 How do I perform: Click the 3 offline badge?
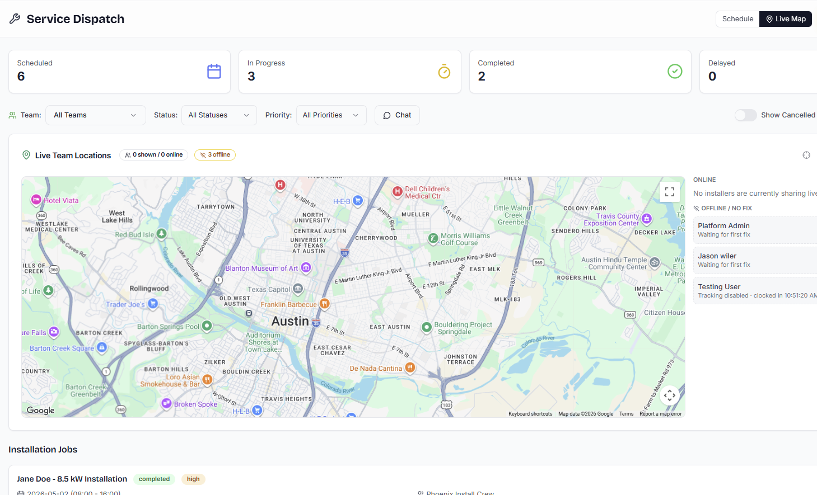tap(215, 155)
